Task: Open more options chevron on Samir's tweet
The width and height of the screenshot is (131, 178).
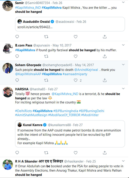Action: tap(123, 2)
